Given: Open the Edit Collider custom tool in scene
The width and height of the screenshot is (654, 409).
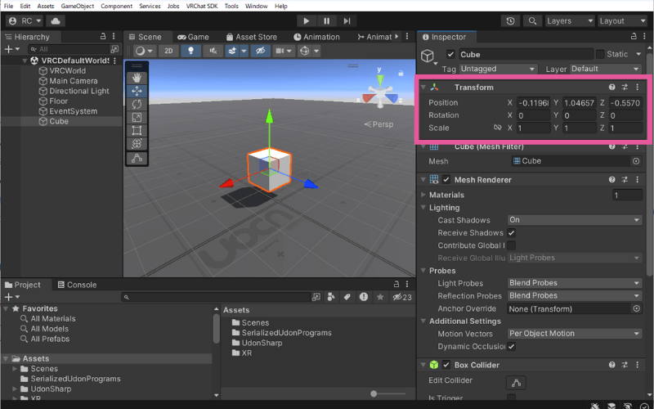Looking at the screenshot, I should tap(137, 159).
